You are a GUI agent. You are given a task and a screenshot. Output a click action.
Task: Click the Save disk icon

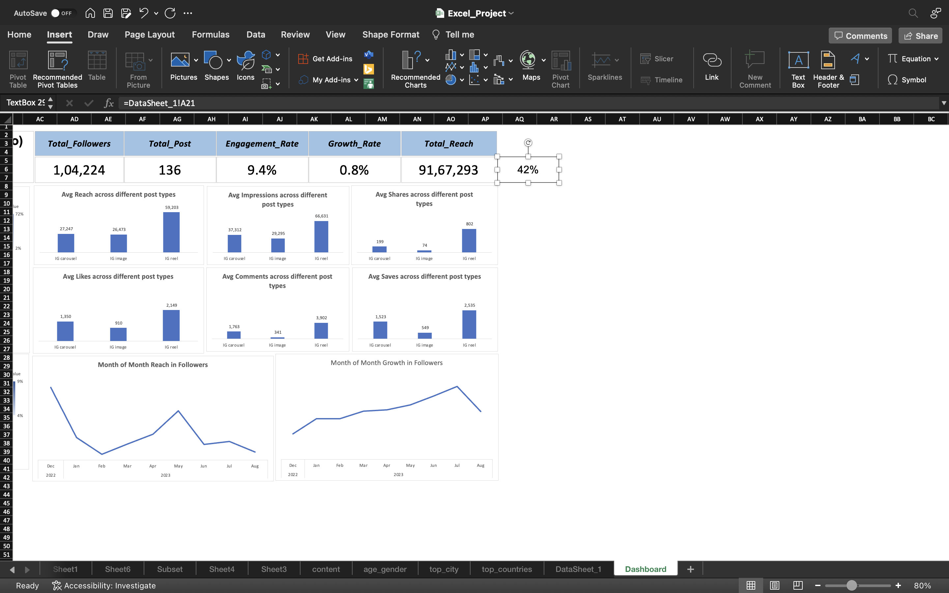point(108,13)
